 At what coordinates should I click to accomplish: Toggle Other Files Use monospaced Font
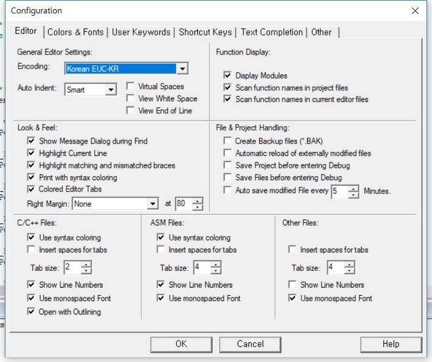[292, 298]
